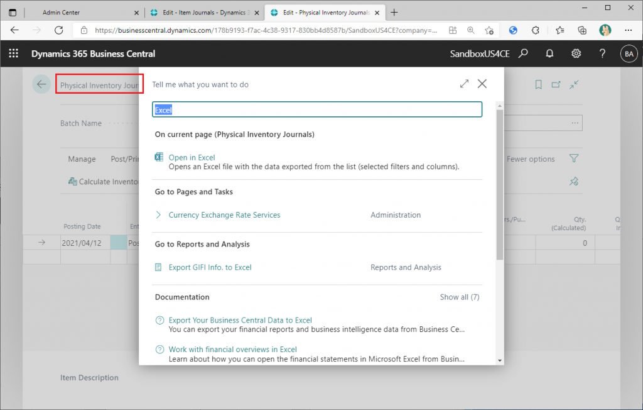Toggle the filter pane funnel icon
The image size is (643, 410).
pyautogui.click(x=574, y=158)
